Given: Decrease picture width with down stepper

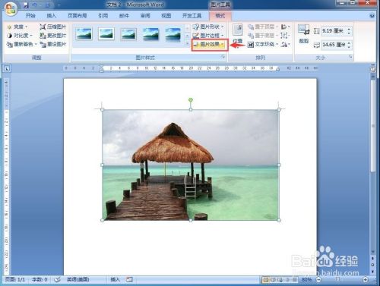Looking at the screenshot, I should (349, 47).
